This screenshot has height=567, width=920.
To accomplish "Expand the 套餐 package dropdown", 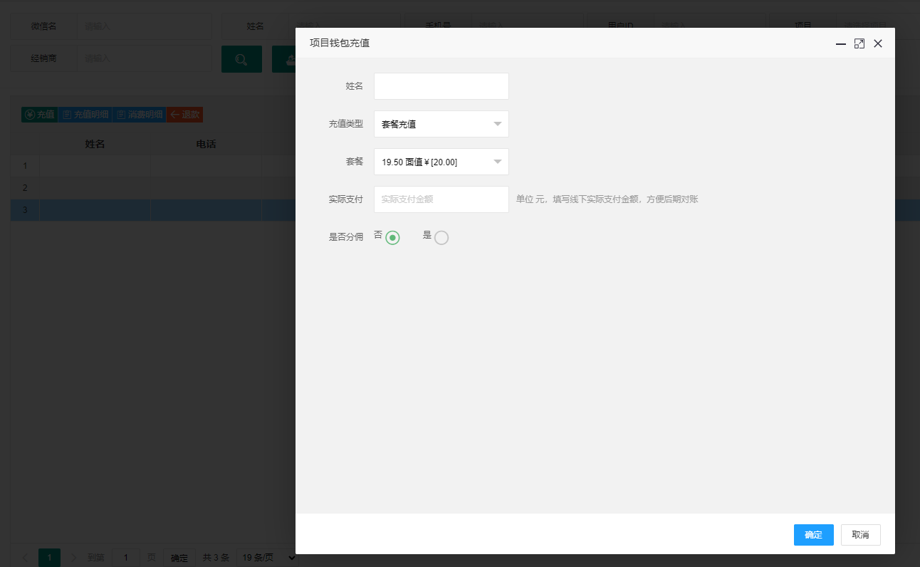I will (441, 162).
